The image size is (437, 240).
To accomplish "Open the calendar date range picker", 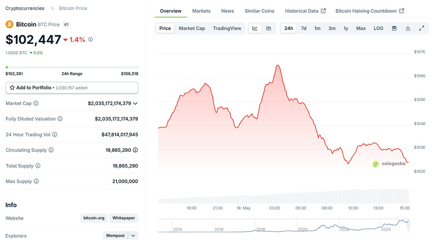I will click(x=394, y=28).
